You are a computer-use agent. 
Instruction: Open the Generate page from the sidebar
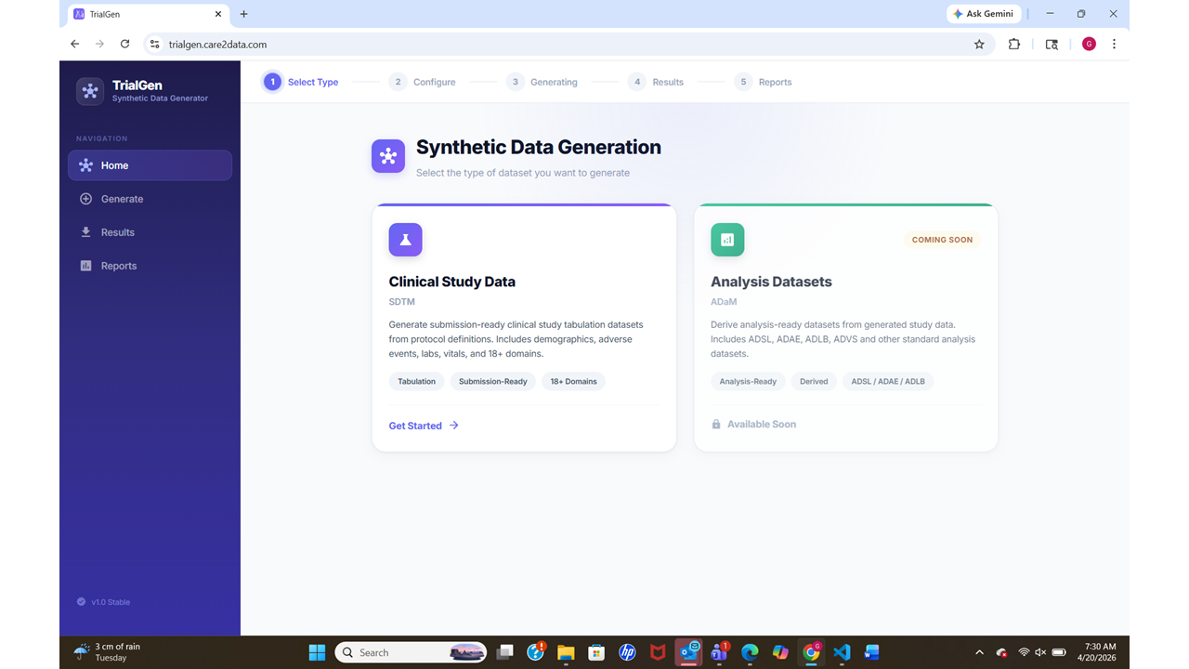(x=150, y=199)
